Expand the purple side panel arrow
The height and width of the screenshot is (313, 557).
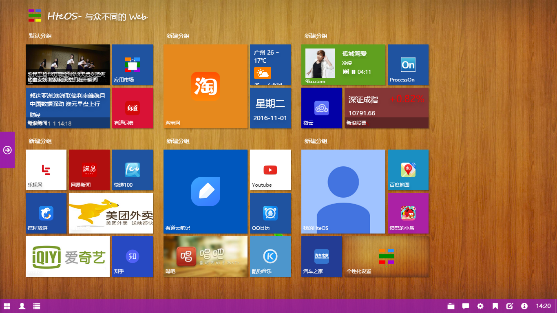(7, 150)
